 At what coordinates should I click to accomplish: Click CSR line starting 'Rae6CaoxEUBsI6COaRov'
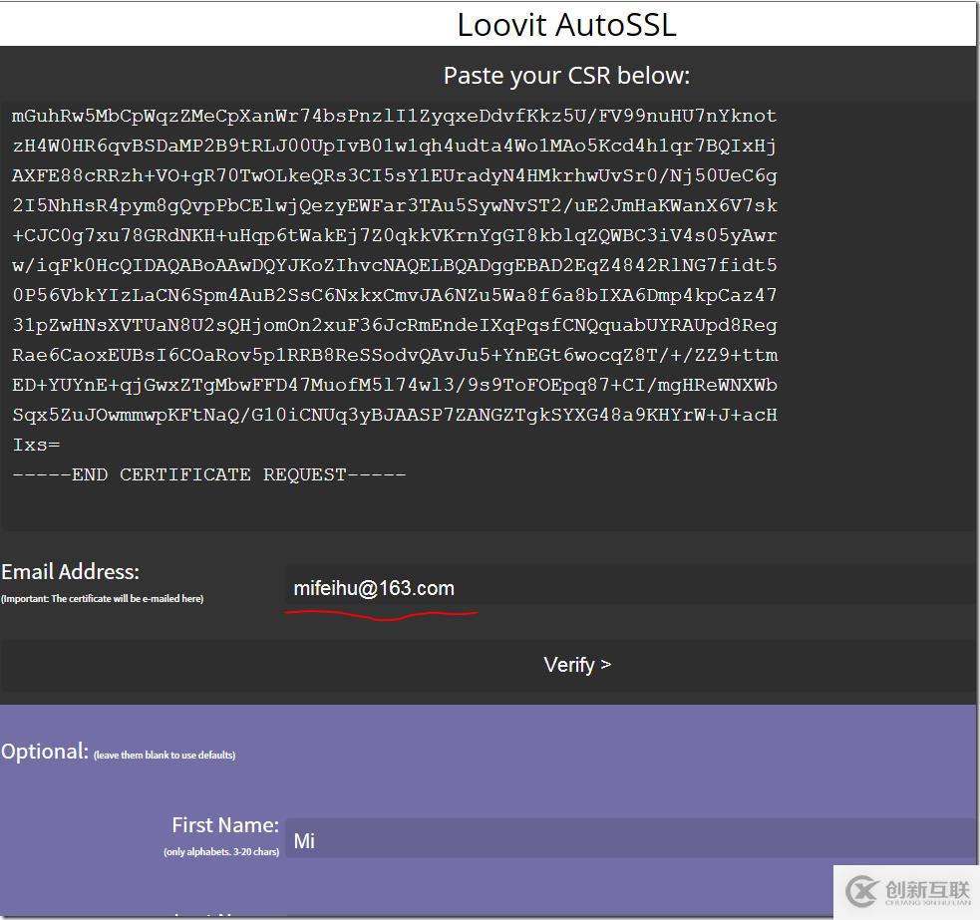pos(395,355)
